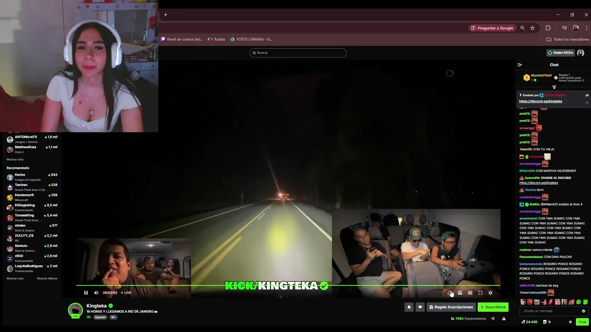Collapse the pinned message chevron
This screenshot has height=332, width=591.
(587, 102)
